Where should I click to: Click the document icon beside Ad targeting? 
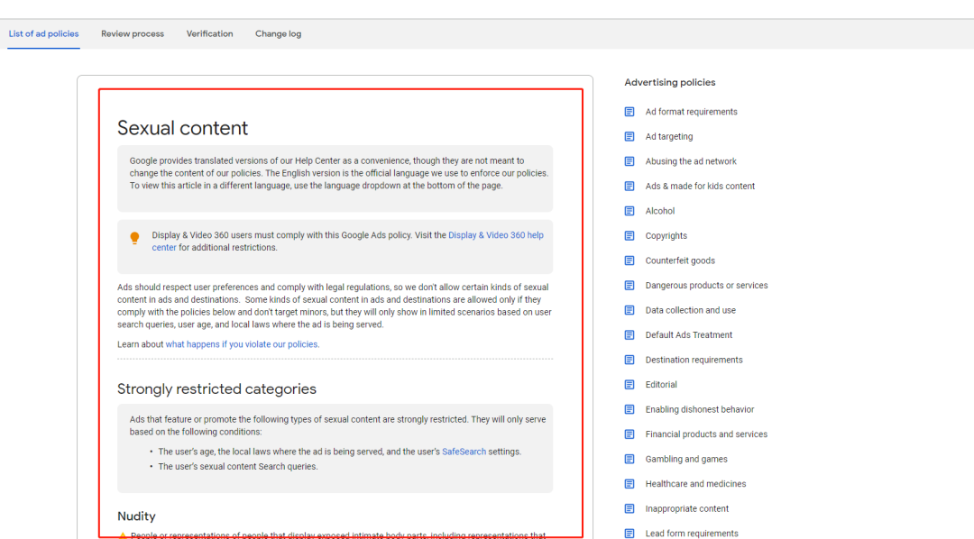pos(629,137)
